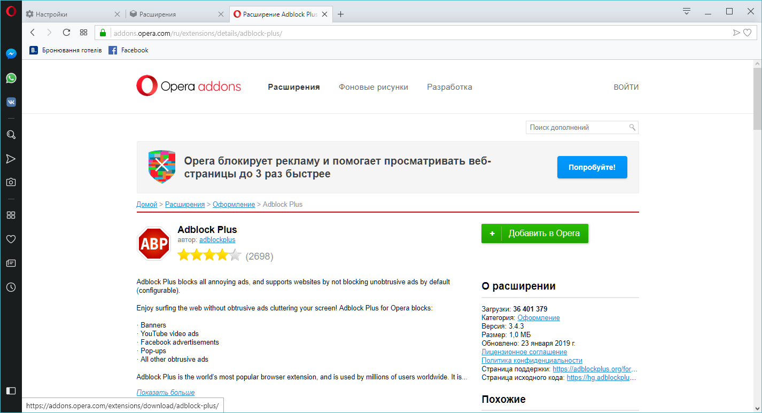The height and width of the screenshot is (413, 762).
Task: Open the tab menu icon in title bar
Action: tap(687, 12)
